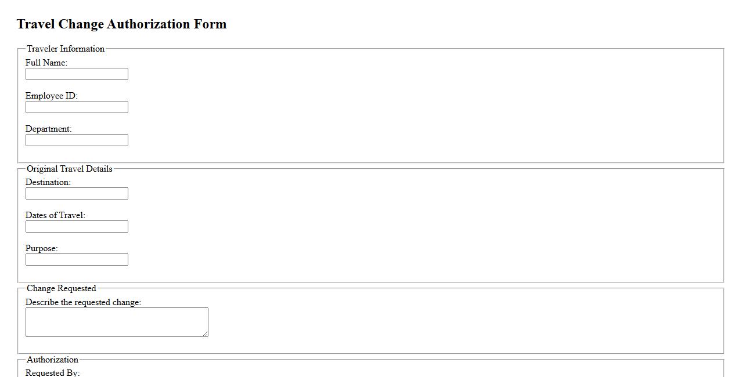This screenshot has height=377, width=742.
Task: Click the Travel Change Authorization Form heading
Action: 121,24
